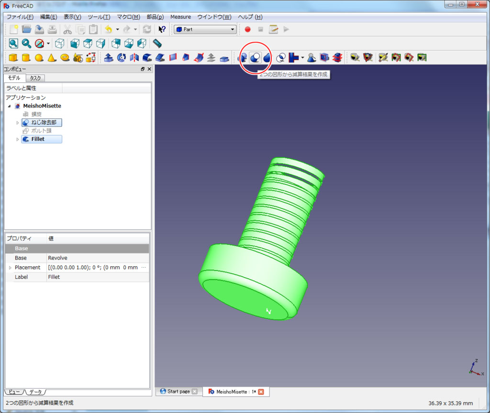Image resolution: width=490 pixels, height=413 pixels.
Task: Open parametric primitives creation tool
Action: pos(78,57)
